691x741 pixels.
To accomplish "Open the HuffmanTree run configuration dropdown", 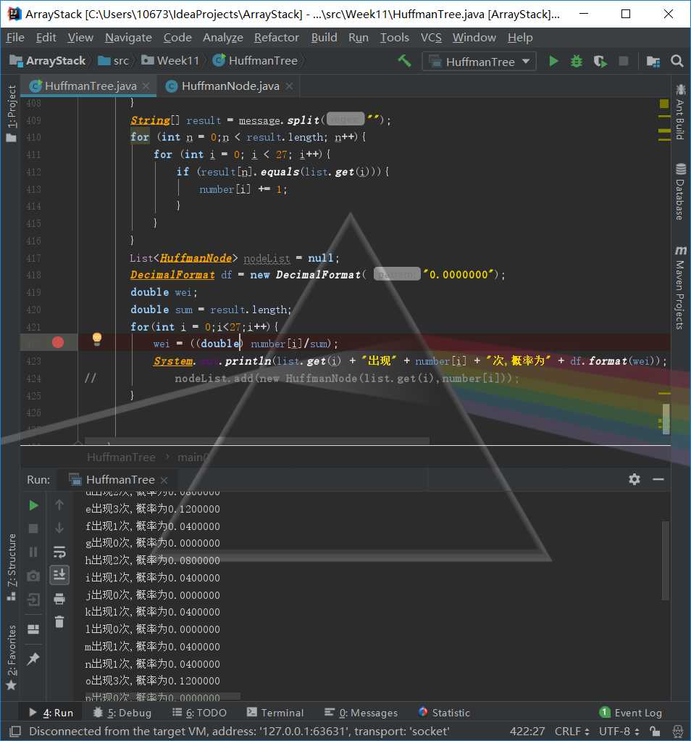I will [x=479, y=62].
